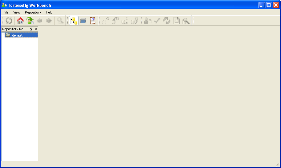The height and width of the screenshot is (168, 281).
Task: Show the patch queue stacked layers icon
Action: pyautogui.click(x=83, y=21)
